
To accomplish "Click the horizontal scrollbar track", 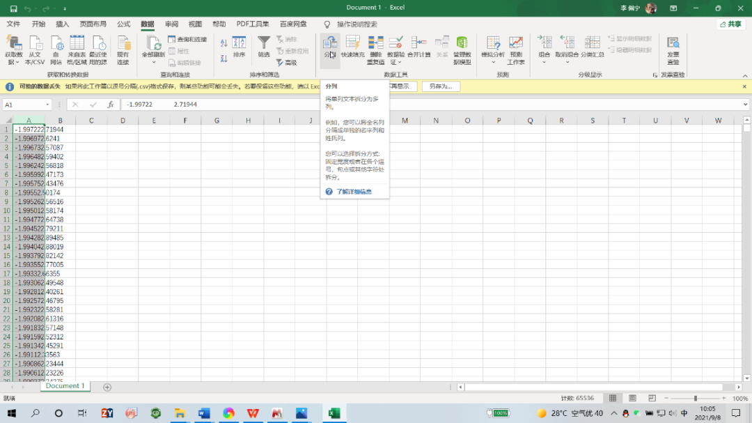I will coord(600,387).
